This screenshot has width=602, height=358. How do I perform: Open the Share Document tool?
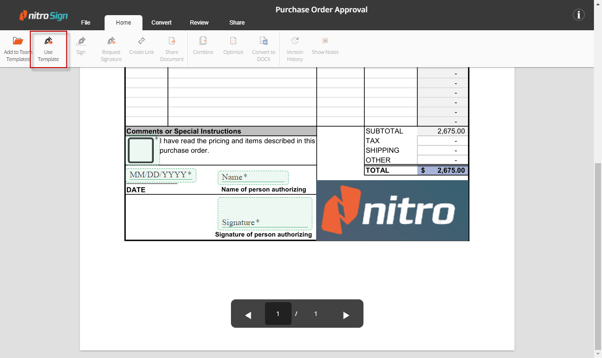click(172, 41)
